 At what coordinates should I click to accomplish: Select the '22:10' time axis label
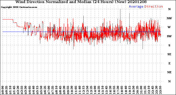149,90
